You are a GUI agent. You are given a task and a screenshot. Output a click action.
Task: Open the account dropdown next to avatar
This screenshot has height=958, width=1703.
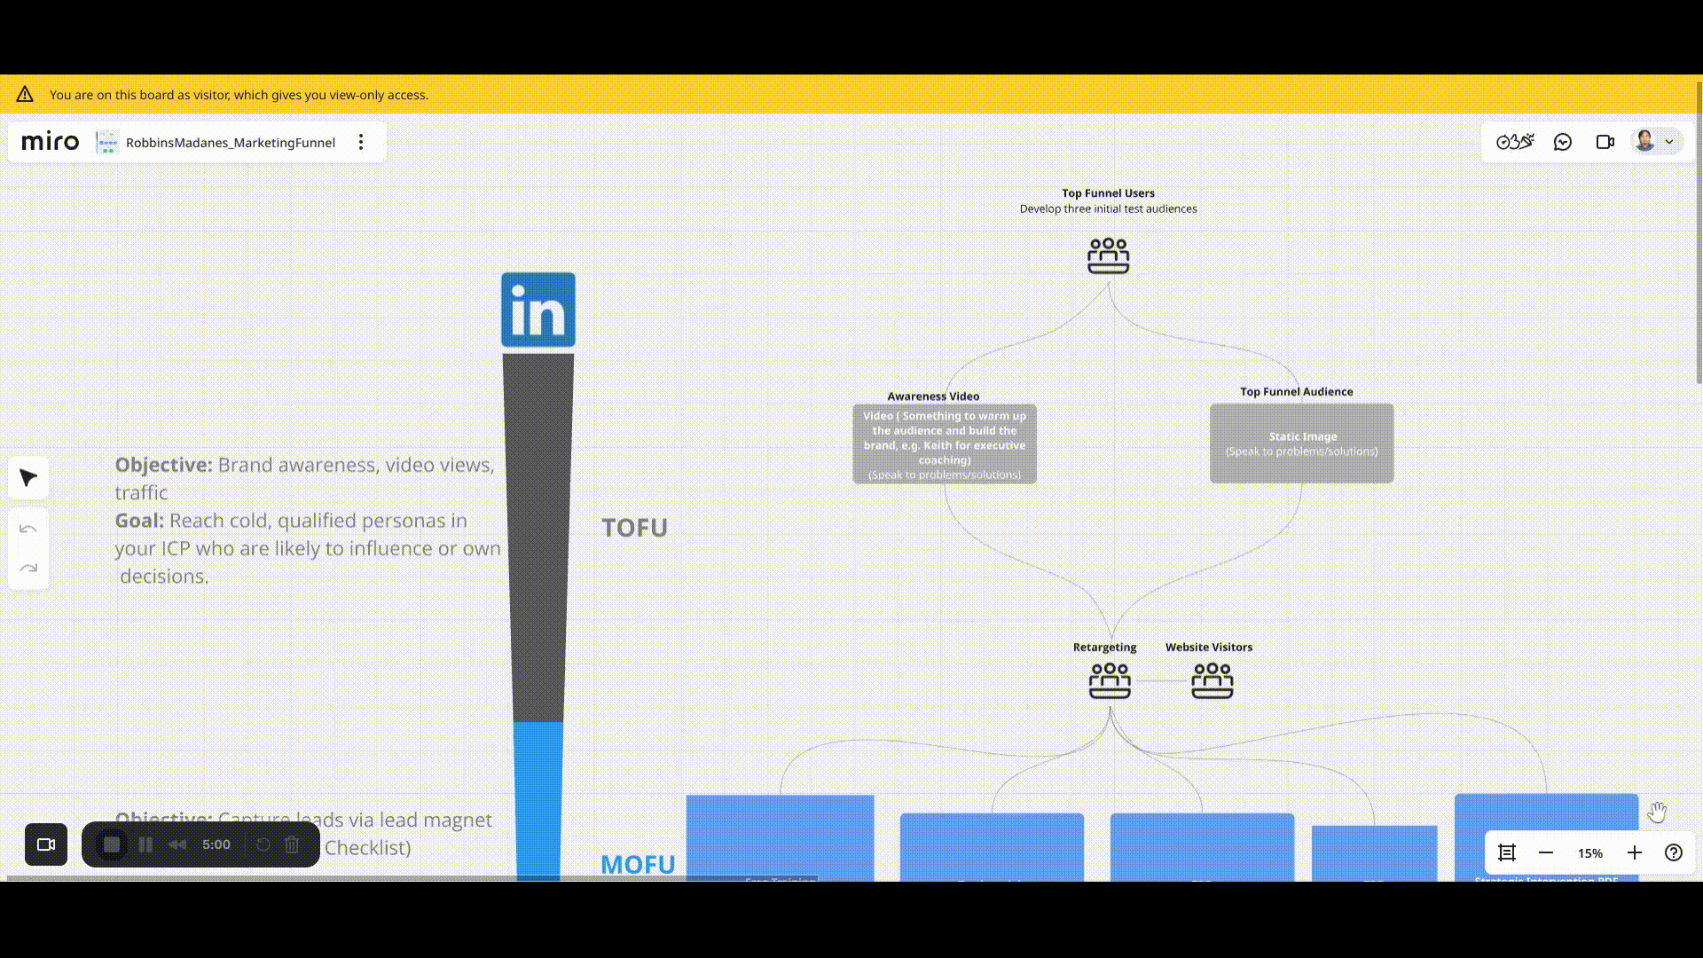pos(1671,141)
